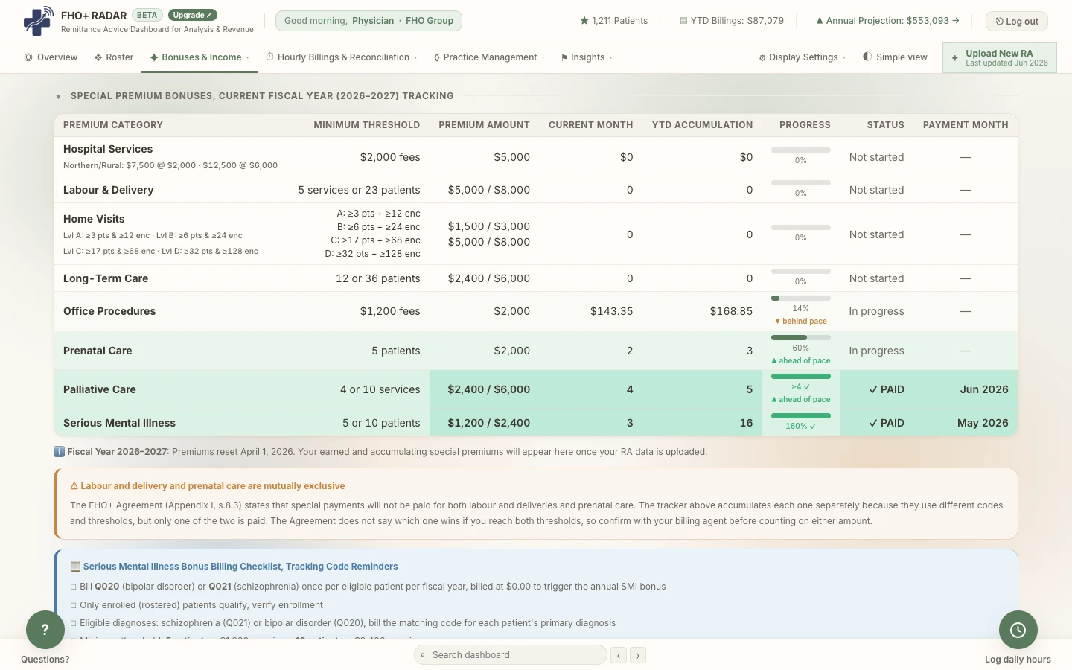Check the only enrolled patients qualify item

(74, 605)
